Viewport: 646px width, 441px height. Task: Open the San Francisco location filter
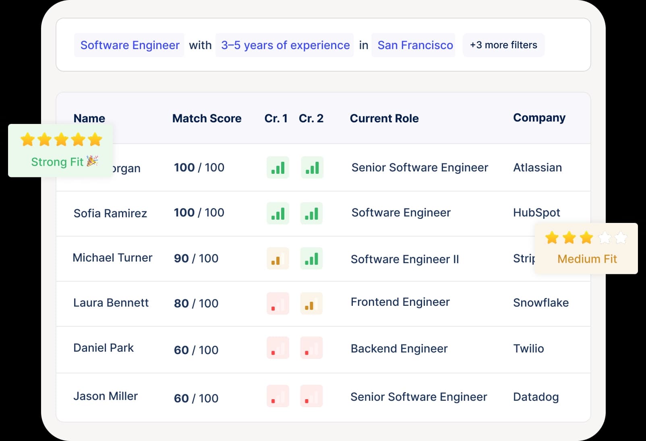414,45
